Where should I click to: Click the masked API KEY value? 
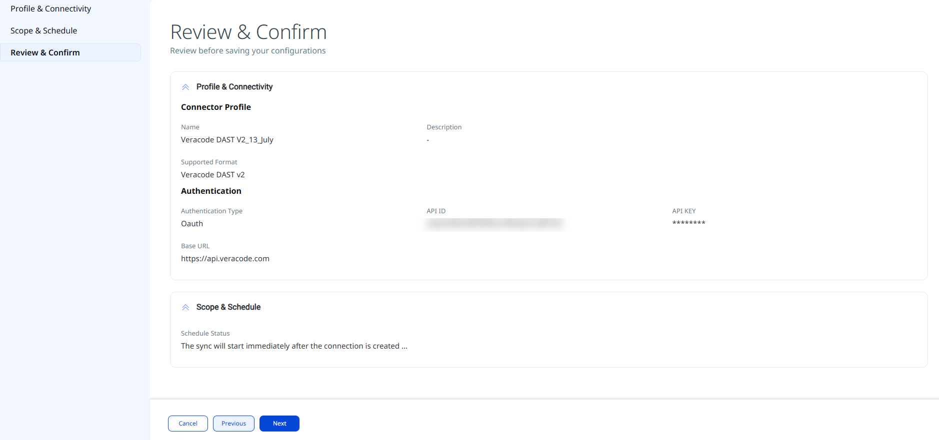click(x=688, y=223)
